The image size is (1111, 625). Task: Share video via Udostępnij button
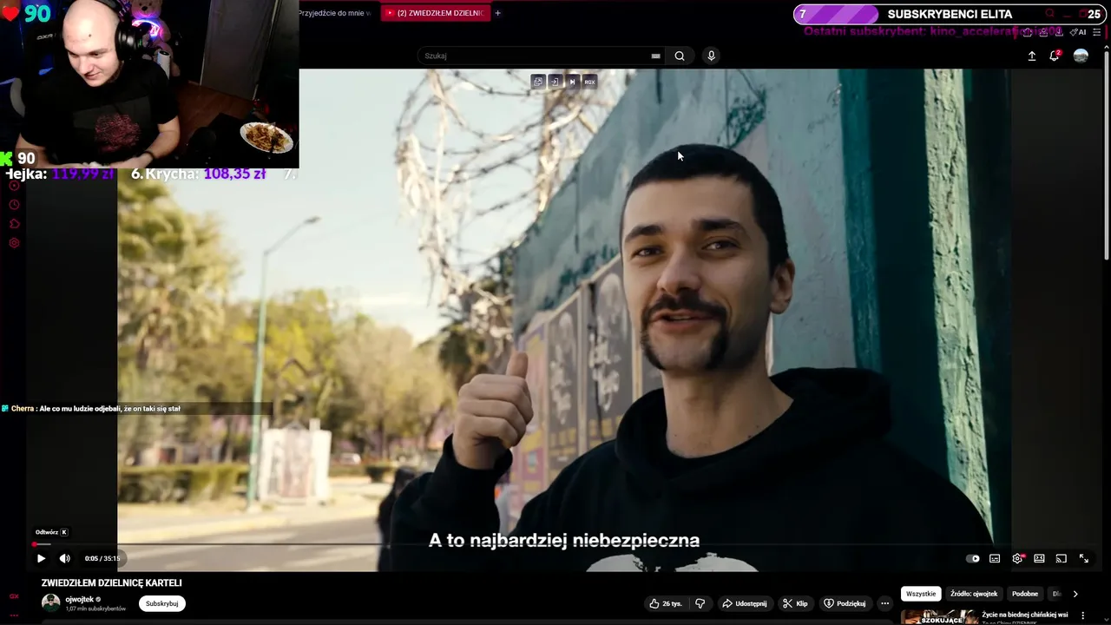coord(745,603)
